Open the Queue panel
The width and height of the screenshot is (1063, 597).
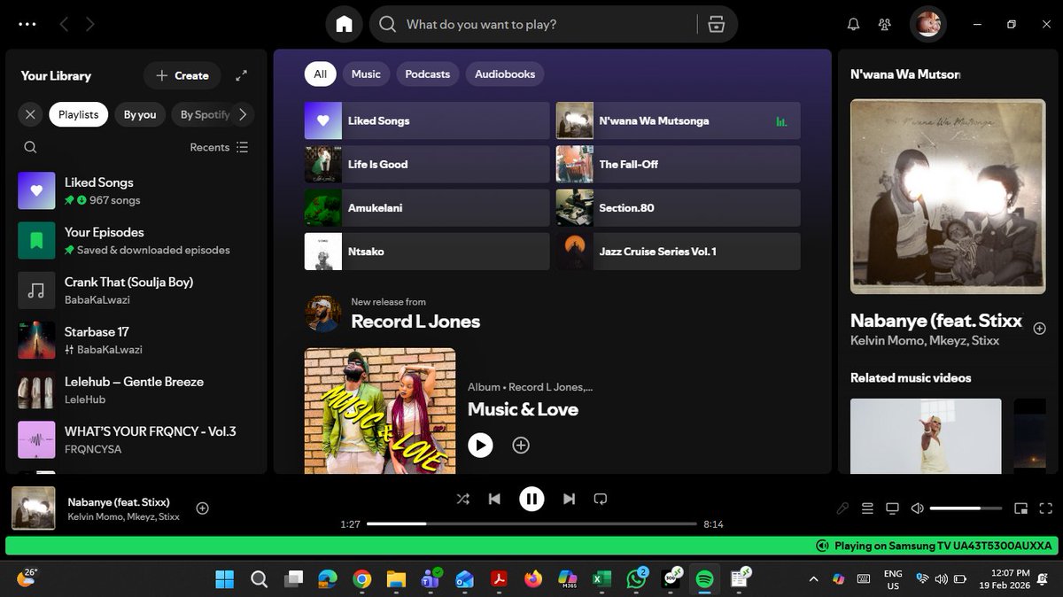867,508
